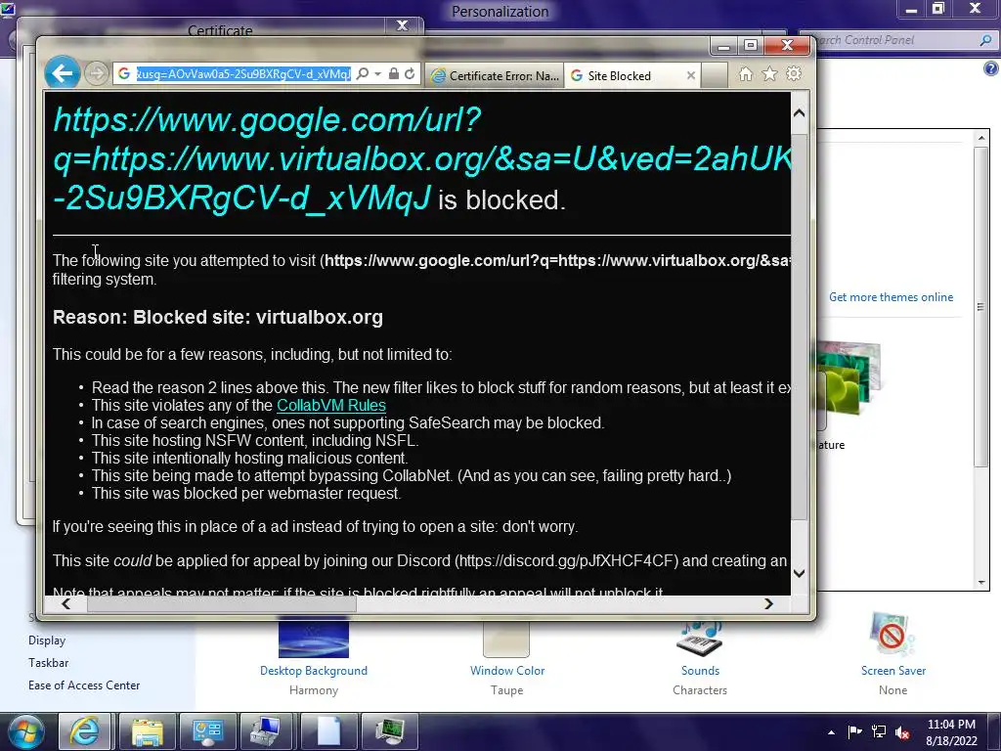This screenshot has height=751, width=1001.
Task: Open the Action Center flag icon
Action: coord(854,731)
